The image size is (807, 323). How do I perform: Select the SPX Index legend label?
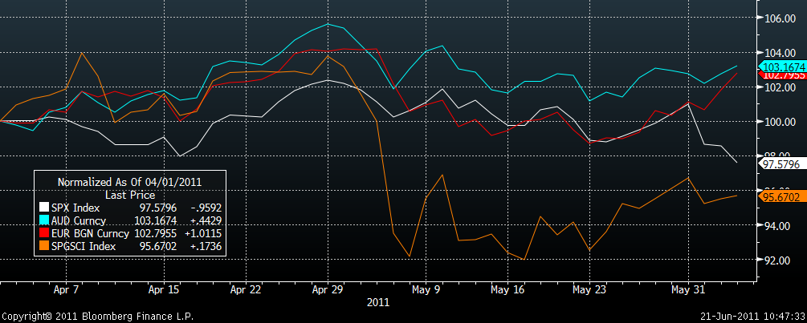click(75, 208)
